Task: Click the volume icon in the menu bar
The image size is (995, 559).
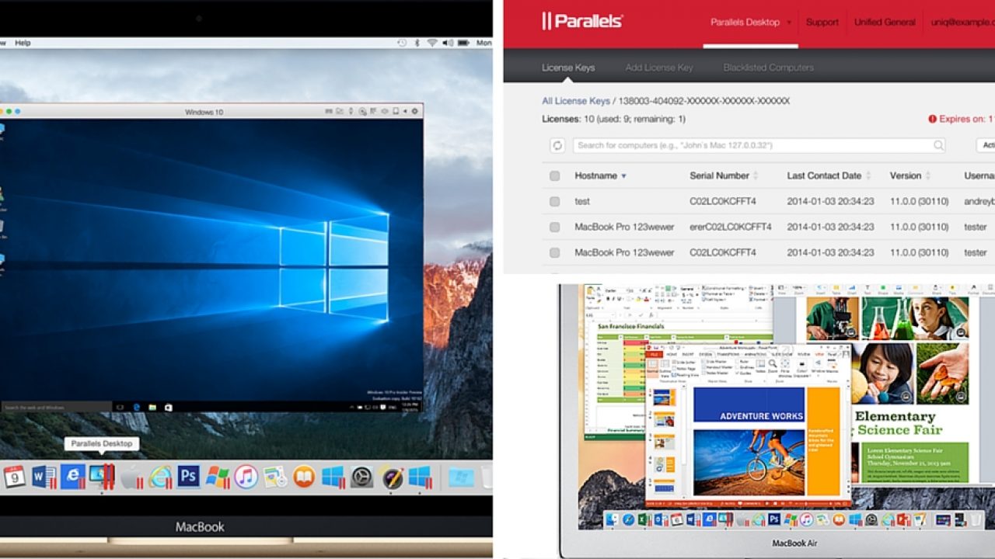Action: (x=449, y=43)
